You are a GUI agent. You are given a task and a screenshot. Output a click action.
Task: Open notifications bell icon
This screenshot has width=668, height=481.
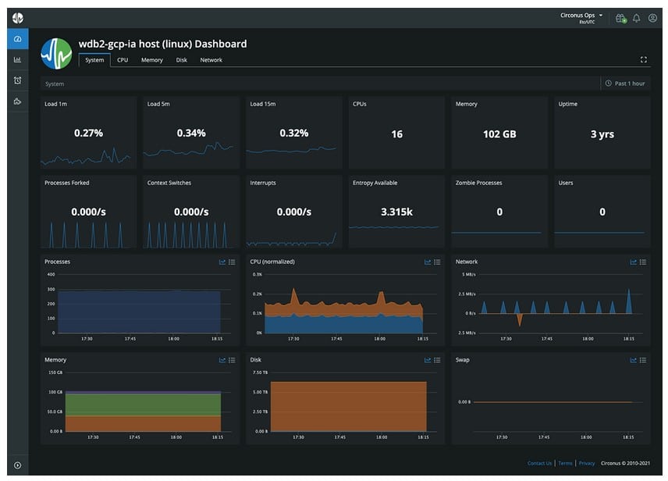click(x=637, y=18)
